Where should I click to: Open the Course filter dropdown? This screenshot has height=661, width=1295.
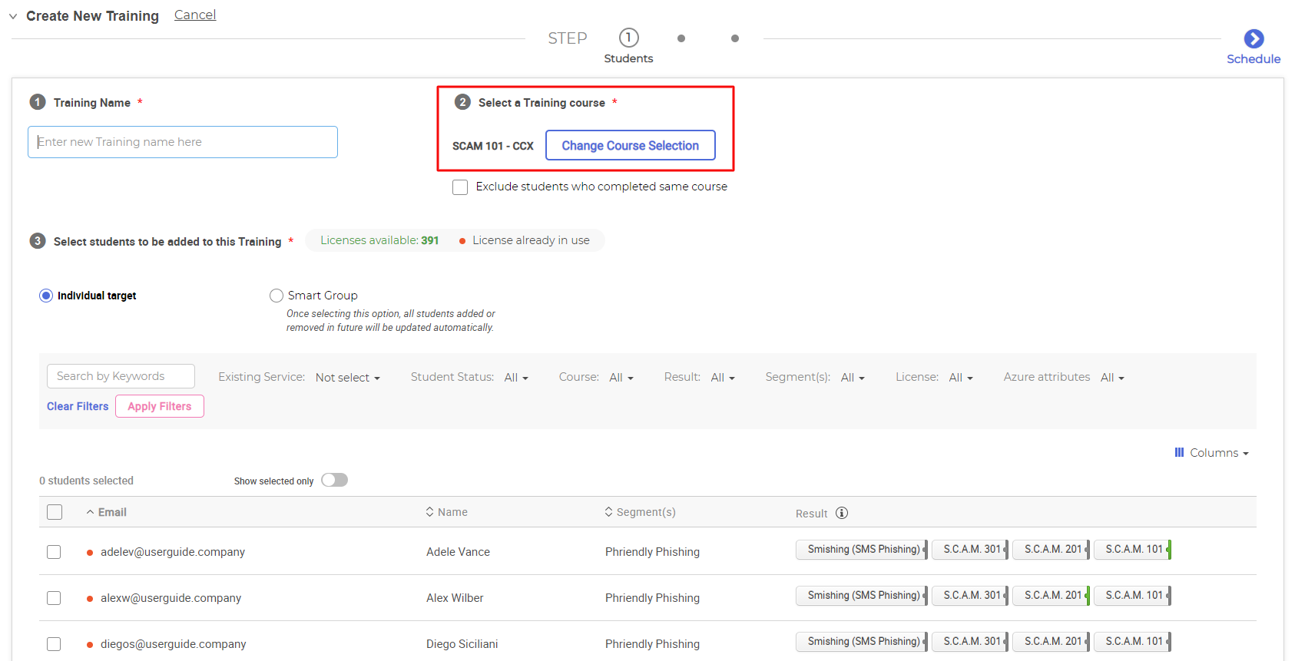pos(621,378)
